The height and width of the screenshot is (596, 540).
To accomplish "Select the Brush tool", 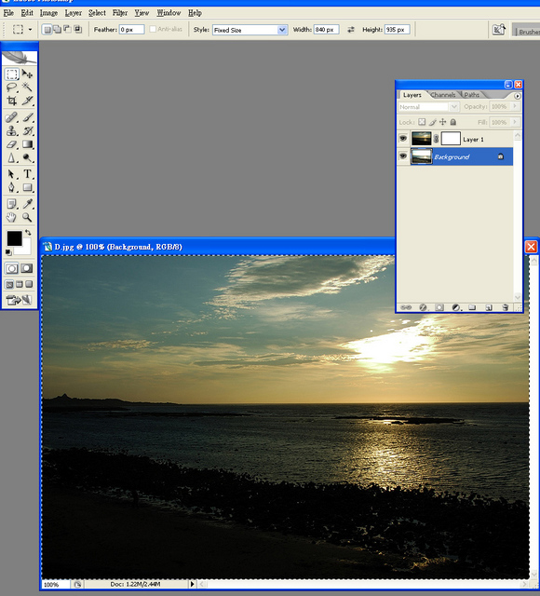I will click(x=27, y=117).
